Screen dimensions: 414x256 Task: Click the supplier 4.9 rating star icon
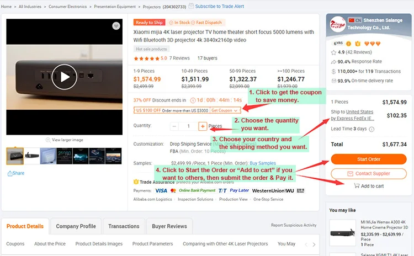(x=333, y=52)
